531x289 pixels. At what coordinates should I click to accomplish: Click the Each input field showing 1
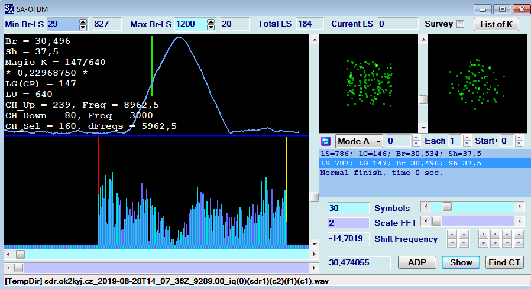tap(455, 141)
